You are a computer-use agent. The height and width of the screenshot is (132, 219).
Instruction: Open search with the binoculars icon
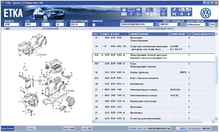pos(138,10)
